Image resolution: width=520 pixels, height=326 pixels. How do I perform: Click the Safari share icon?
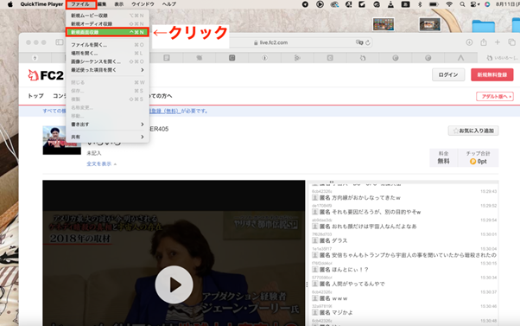pyautogui.click(x=484, y=42)
